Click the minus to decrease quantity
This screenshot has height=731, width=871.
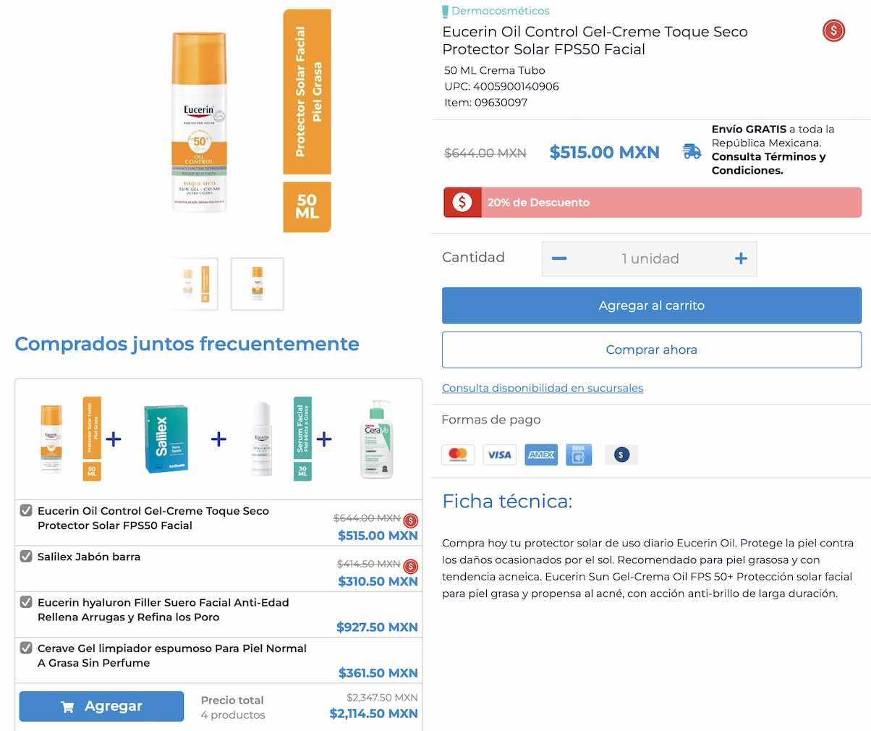[559, 258]
